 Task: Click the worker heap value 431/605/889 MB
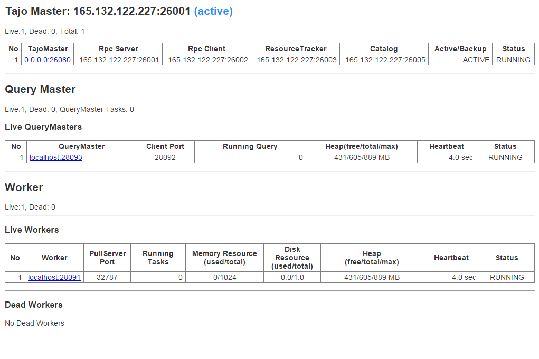tap(372, 277)
